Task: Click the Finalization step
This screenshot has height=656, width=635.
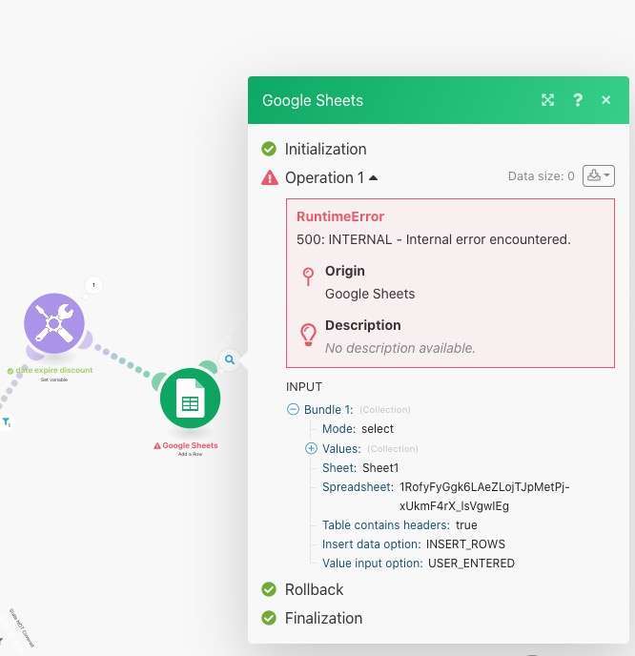Action: (323, 618)
